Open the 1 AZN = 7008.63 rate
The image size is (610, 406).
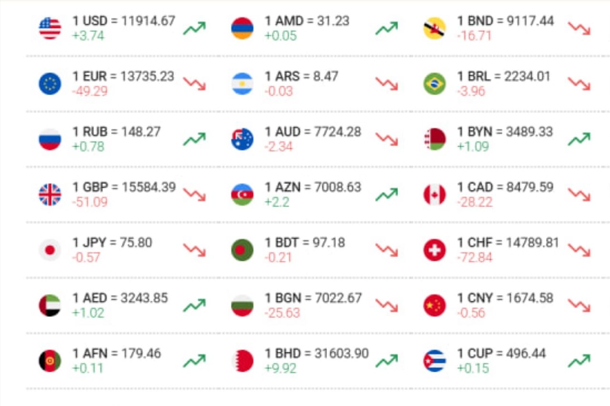coord(313,187)
